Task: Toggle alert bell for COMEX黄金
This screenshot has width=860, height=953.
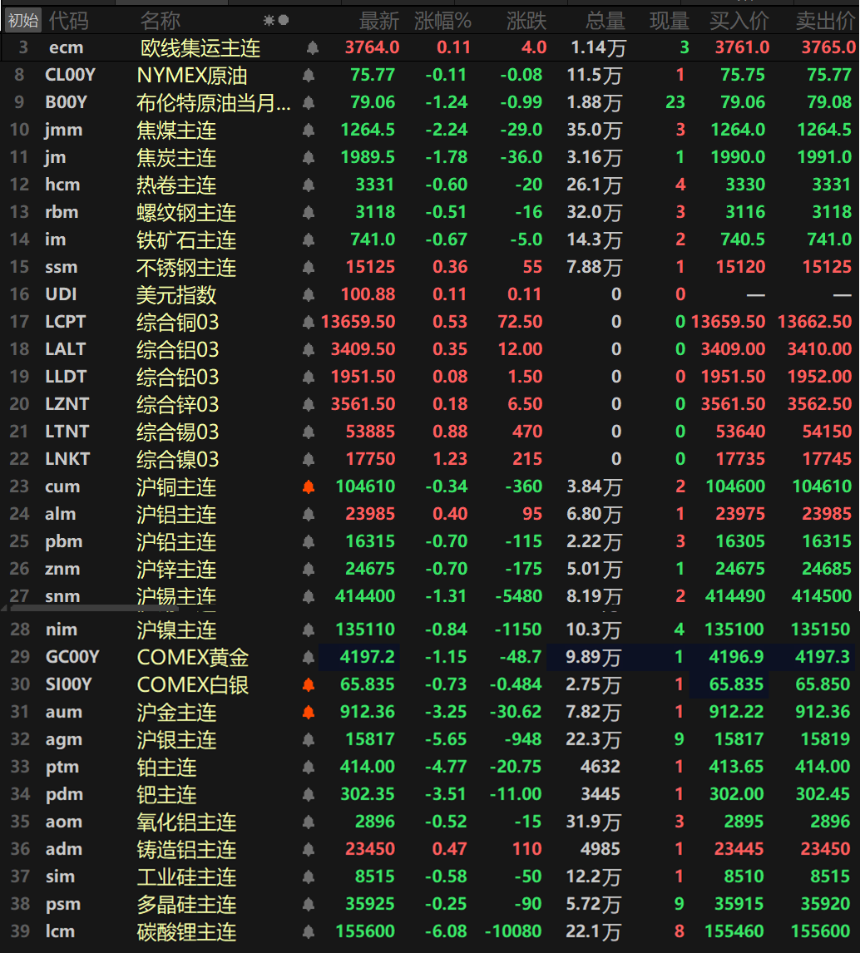Action: pyautogui.click(x=309, y=657)
